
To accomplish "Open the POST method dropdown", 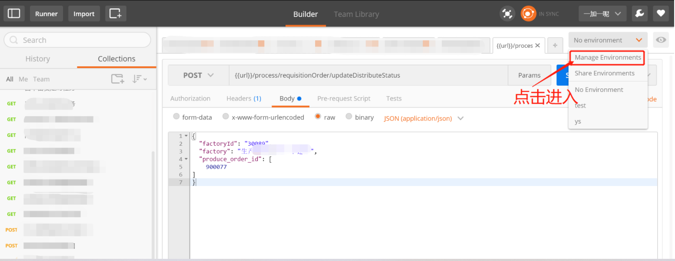I will (x=199, y=75).
